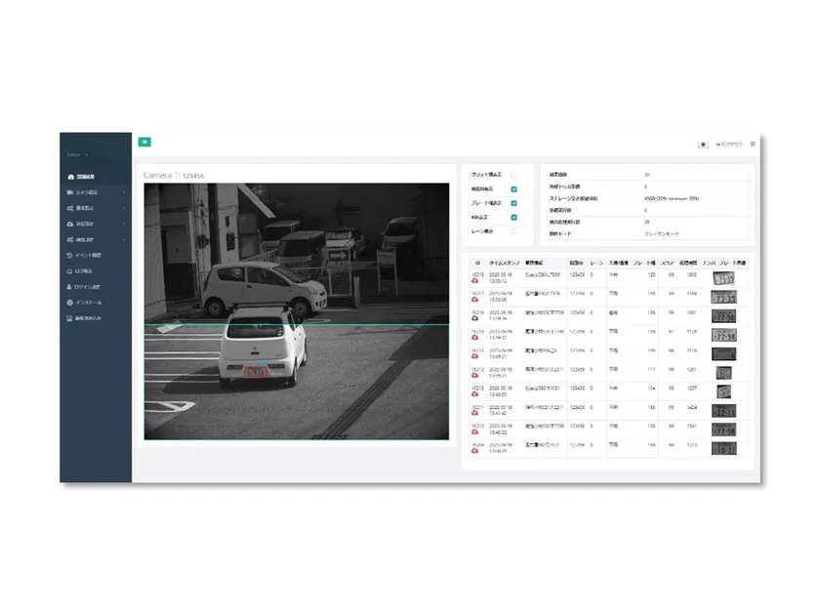The image size is (820, 615).
Task: Open ログイン設定 login settings
Action: 84,287
